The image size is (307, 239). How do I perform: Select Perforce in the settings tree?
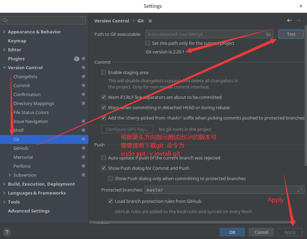pyautogui.click(x=22, y=166)
